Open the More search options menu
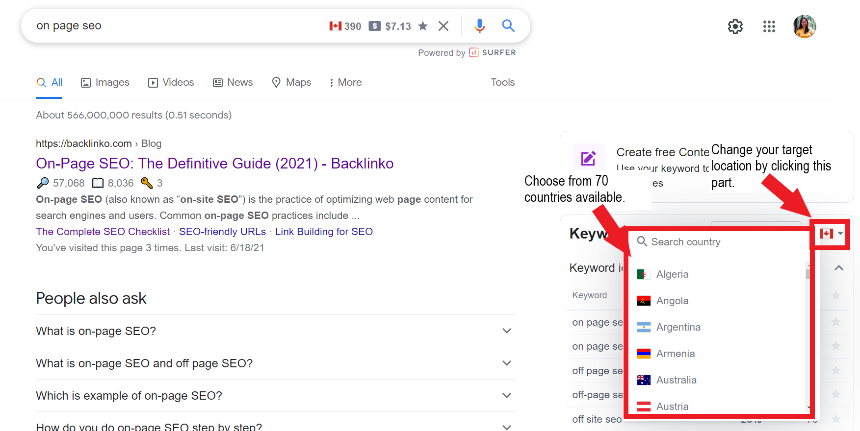This screenshot has height=431, width=860. tap(346, 82)
